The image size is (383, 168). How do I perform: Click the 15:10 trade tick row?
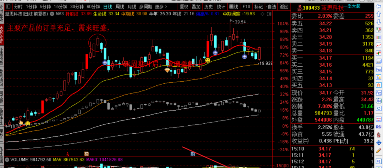(x=332, y=148)
